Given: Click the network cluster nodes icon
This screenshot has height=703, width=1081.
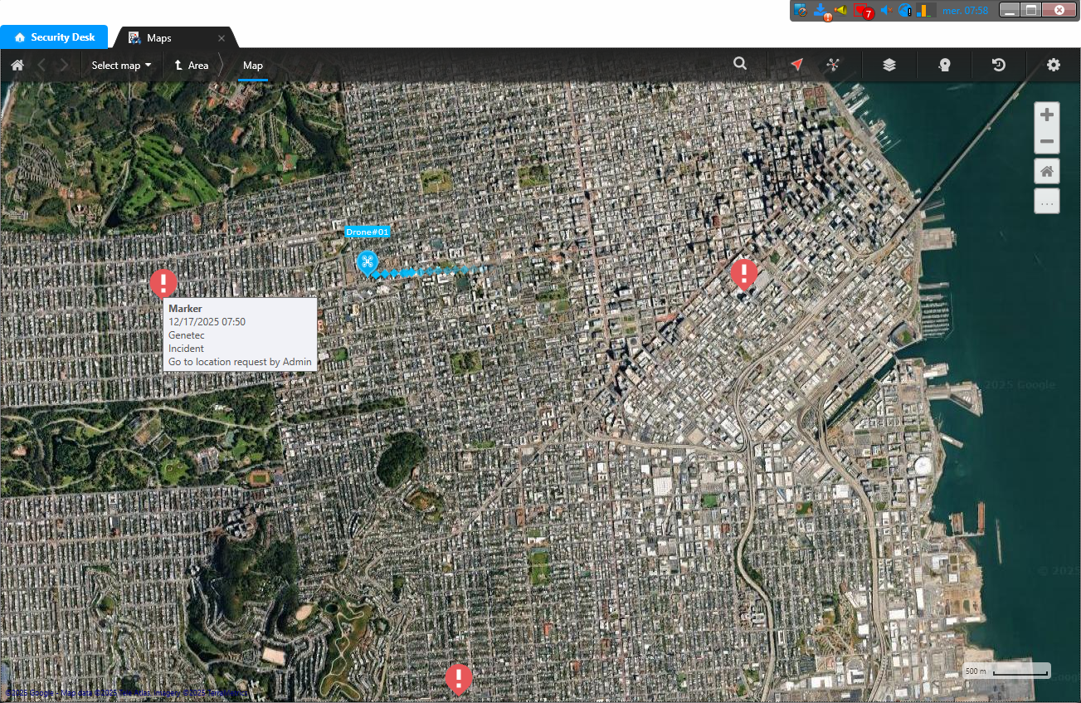Looking at the screenshot, I should coord(833,65).
